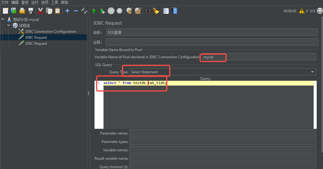Click inside the SQL query editor area
Screen dimensions: 323x169
[x=209, y=105]
